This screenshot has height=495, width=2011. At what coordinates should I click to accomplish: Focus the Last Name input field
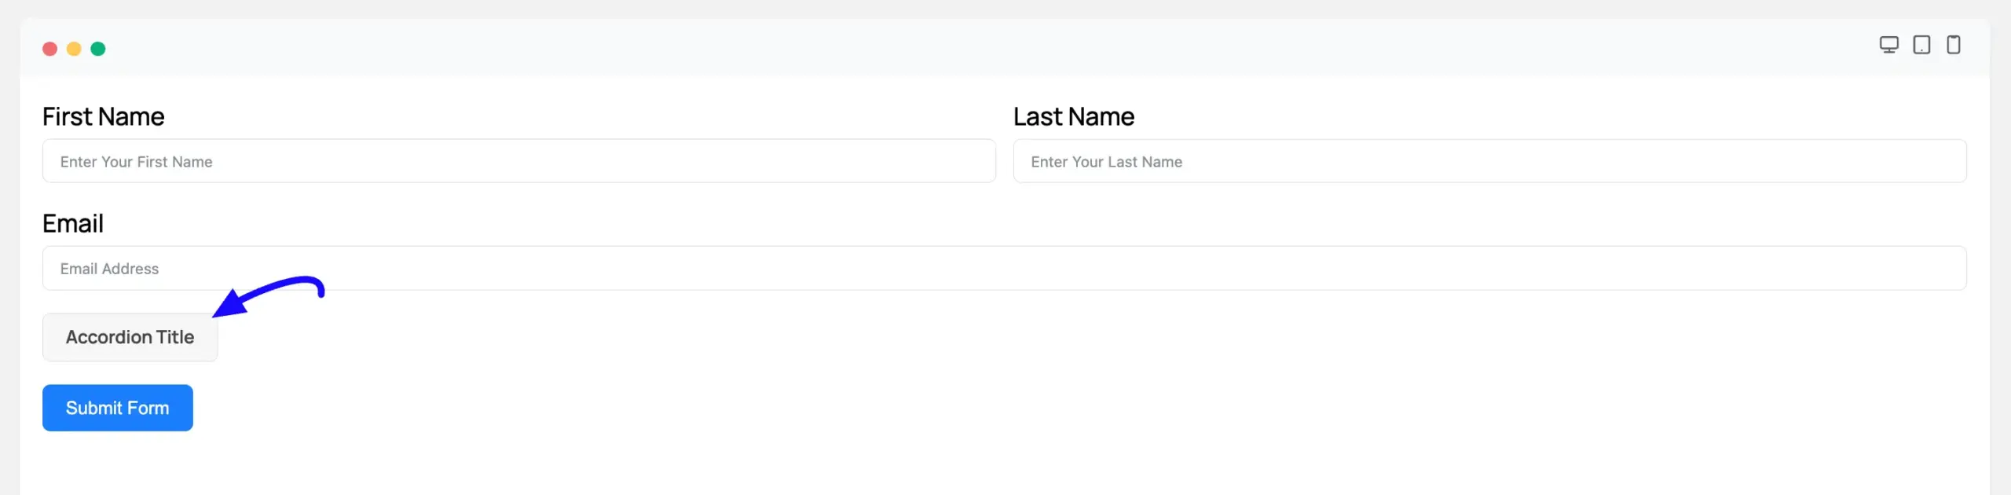tap(1489, 161)
